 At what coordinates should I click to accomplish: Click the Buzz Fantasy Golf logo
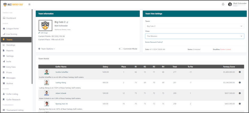pyautogui.click(x=13, y=5)
